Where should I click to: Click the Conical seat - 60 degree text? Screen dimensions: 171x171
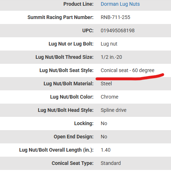point(128,70)
